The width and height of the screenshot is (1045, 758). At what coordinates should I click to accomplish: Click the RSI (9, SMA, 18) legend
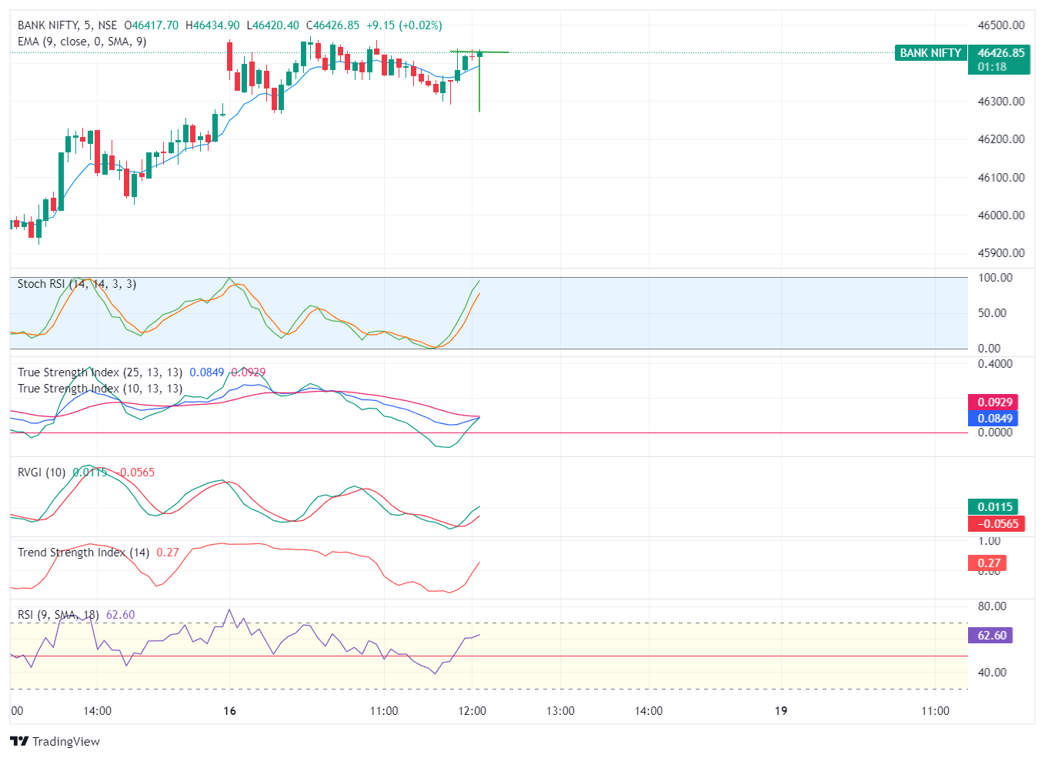tap(58, 615)
